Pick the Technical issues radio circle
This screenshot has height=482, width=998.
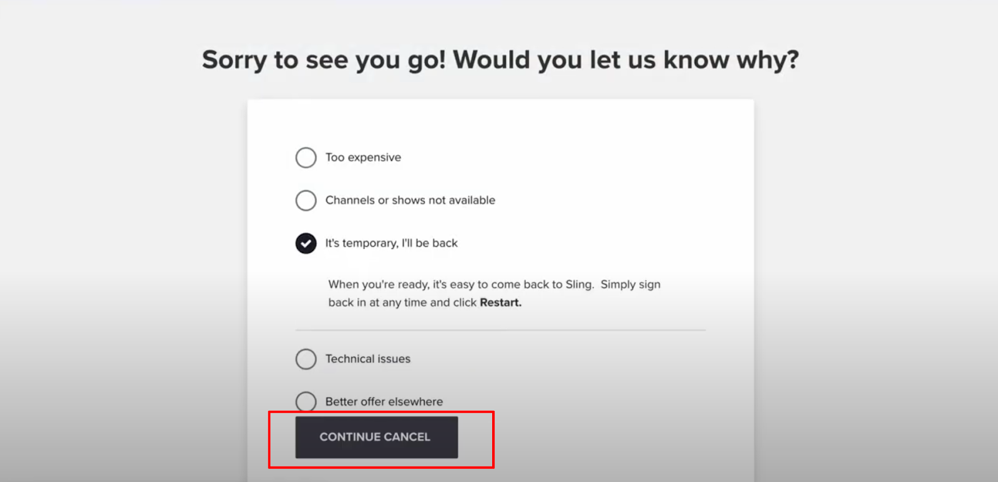306,359
